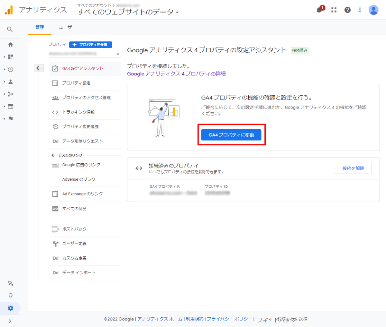
Task: Click the ユーザー定義 fork icon
Action: (x=55, y=244)
